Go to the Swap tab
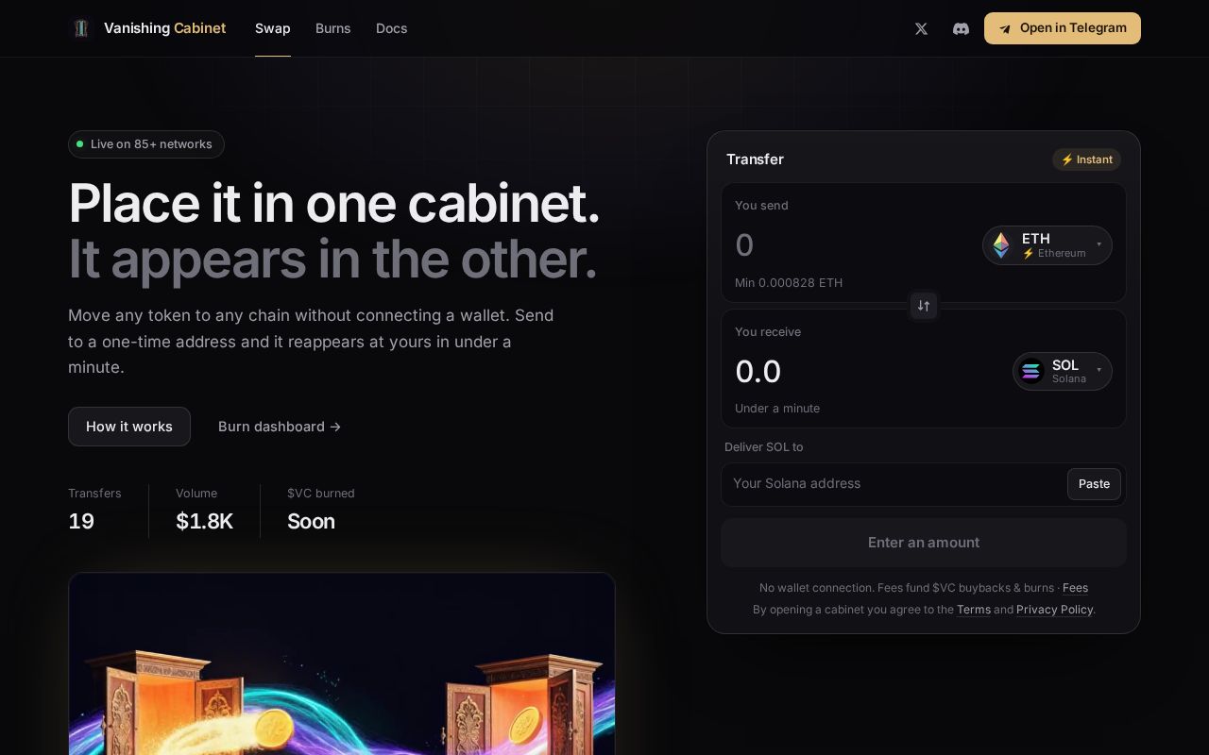The width and height of the screenshot is (1209, 755). pyautogui.click(x=273, y=28)
